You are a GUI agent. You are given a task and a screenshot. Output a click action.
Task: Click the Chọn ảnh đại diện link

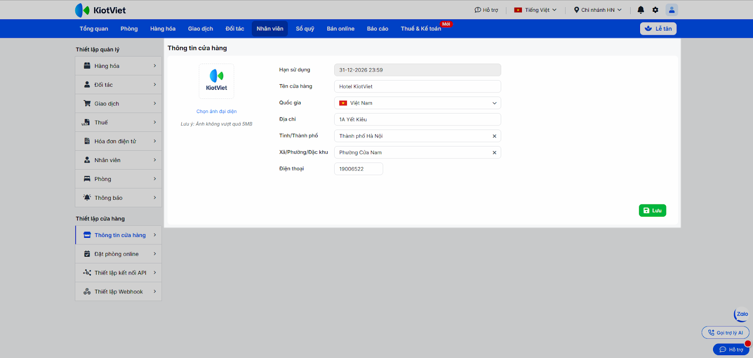coord(216,112)
